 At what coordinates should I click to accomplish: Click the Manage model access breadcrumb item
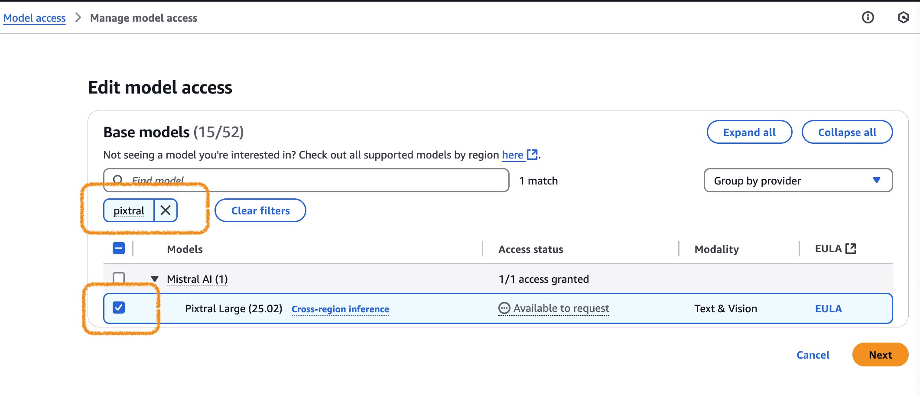143,18
